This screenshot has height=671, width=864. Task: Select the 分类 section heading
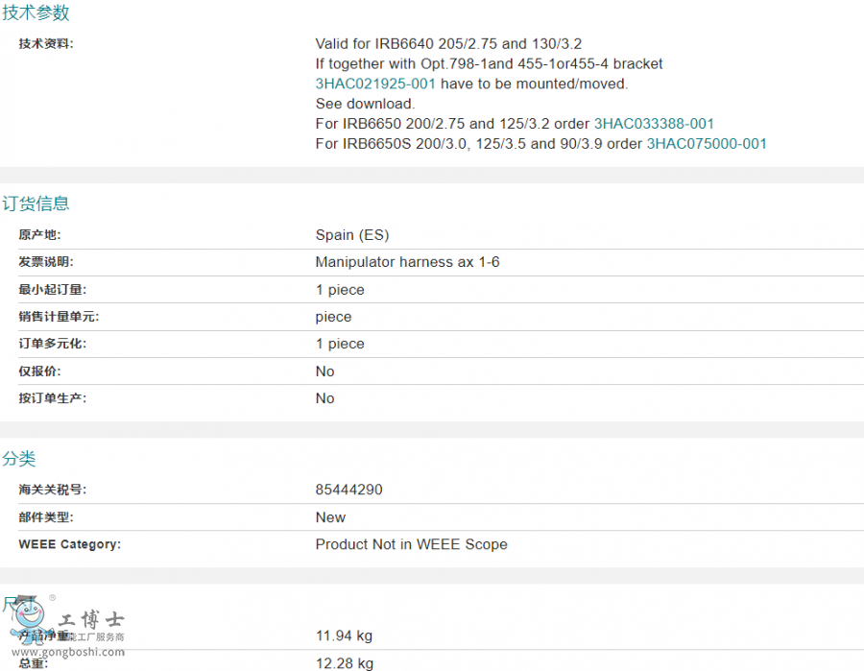tap(19, 459)
